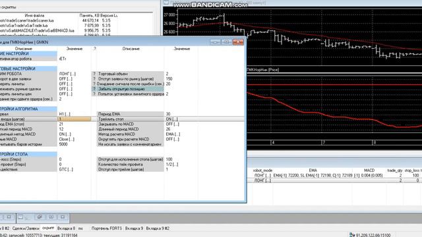The image size is (422, 237).
Task: Show help for Забыть открытую позицию
Action: [x=94, y=89]
